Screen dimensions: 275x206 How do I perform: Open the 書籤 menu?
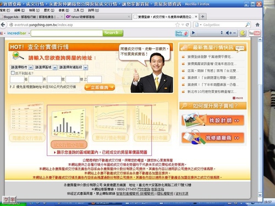click(x=64, y=10)
